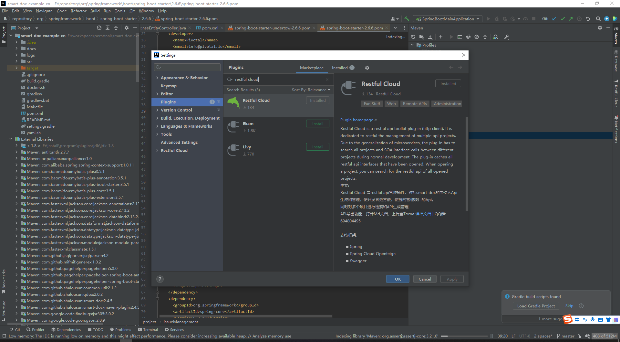The height and width of the screenshot is (342, 620).
Task: Open the Navigate menu
Action: coord(44,11)
